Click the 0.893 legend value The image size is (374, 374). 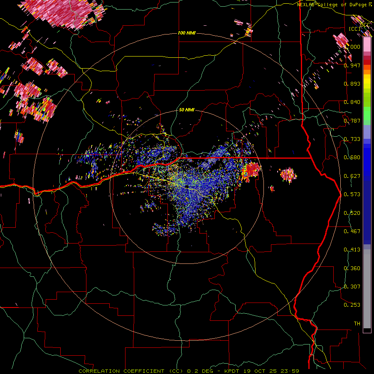pos(352,84)
